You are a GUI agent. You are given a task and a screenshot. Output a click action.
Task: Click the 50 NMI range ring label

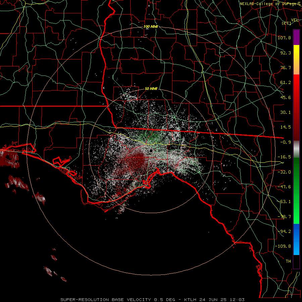point(151,89)
